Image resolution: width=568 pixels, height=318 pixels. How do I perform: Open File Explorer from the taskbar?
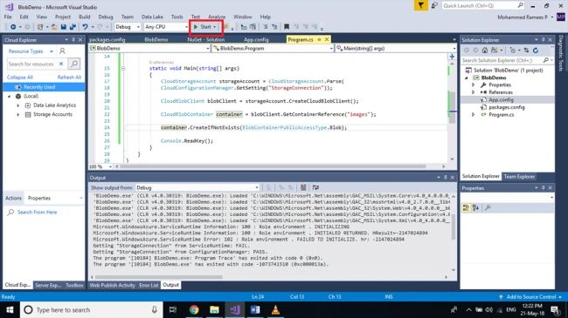214,309
